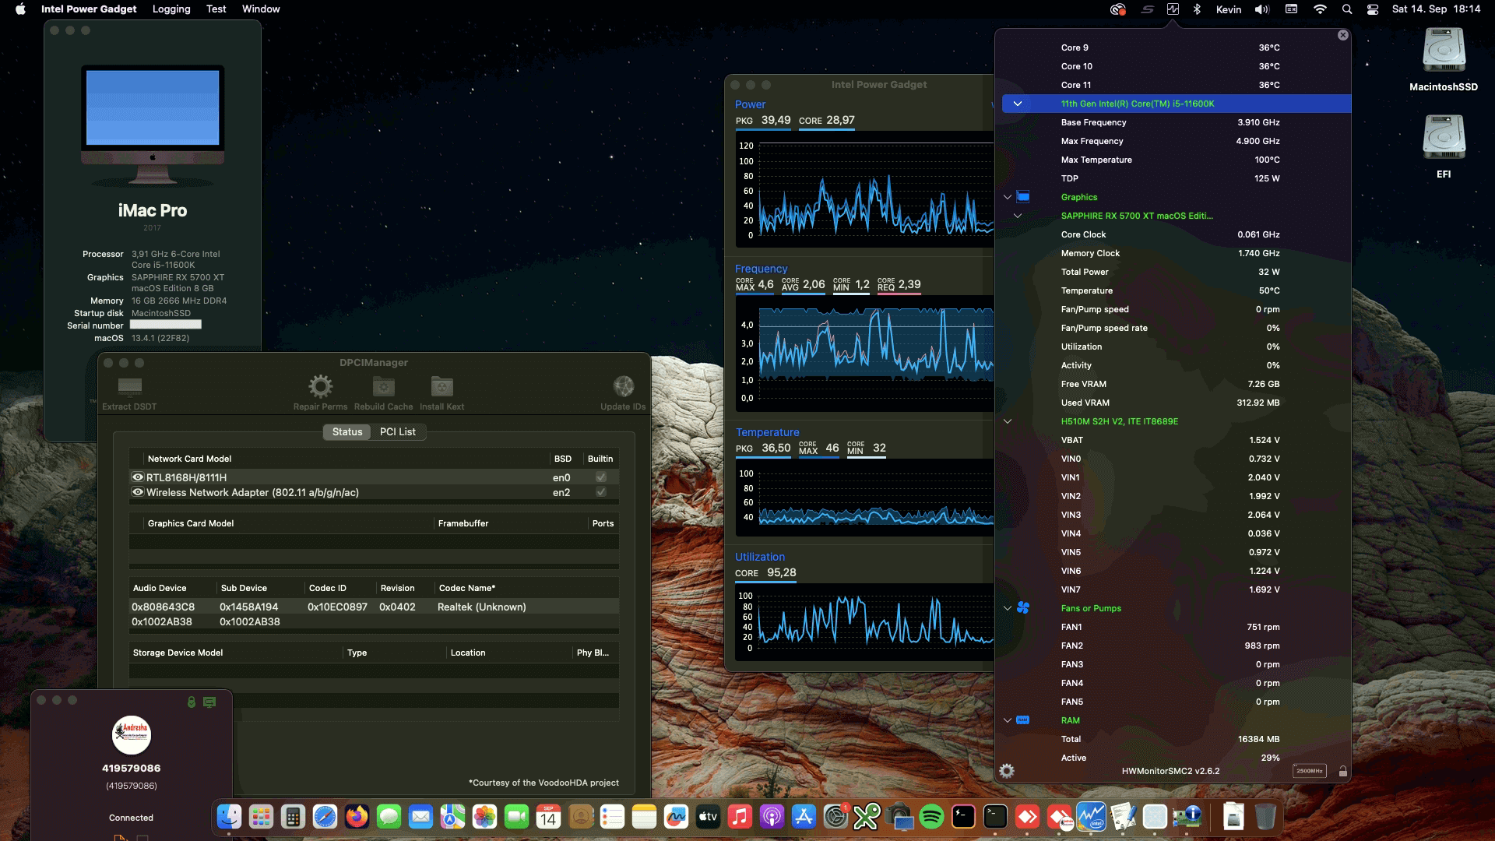Open Freeform from the Dock
Screen dimensions: 1495x841
[676, 816]
